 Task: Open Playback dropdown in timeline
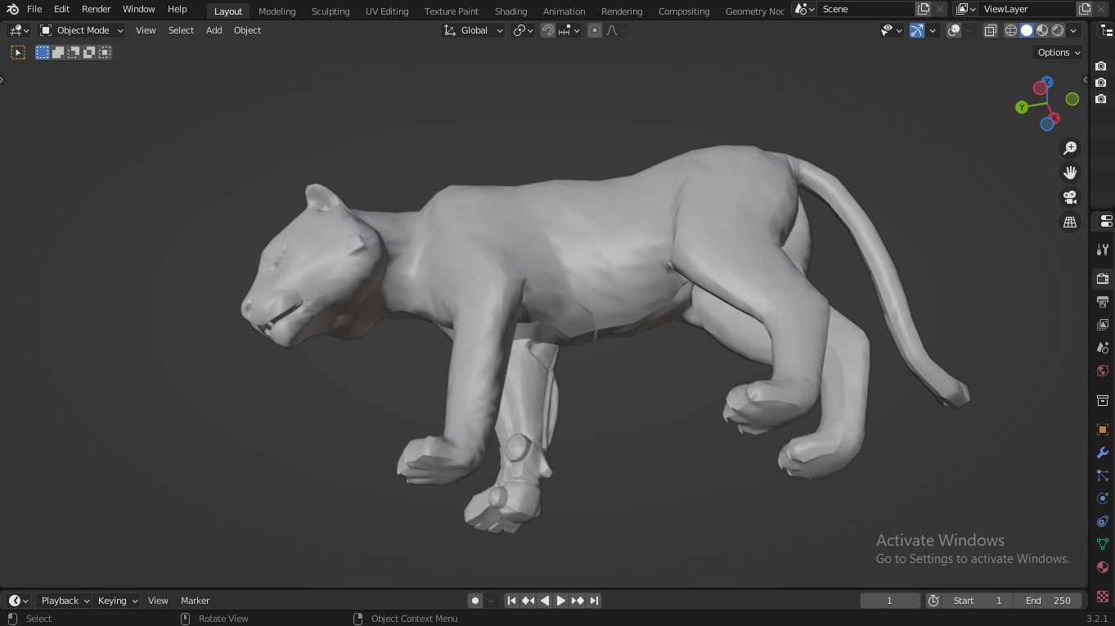pyautogui.click(x=65, y=601)
